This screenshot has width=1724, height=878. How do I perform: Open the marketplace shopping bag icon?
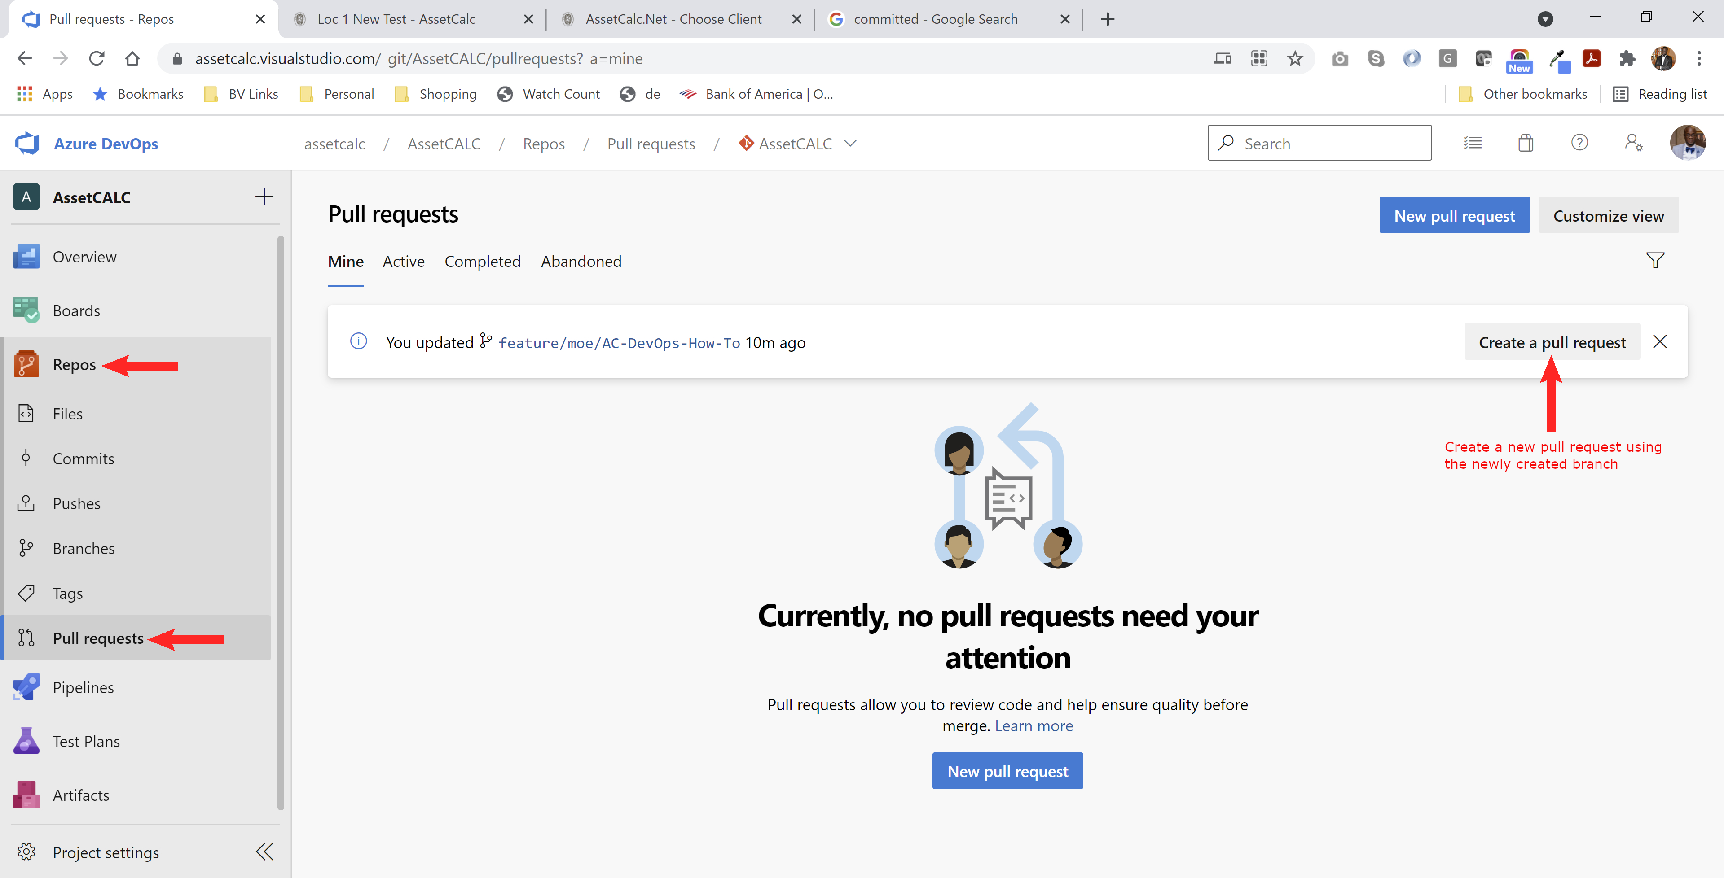click(1526, 142)
